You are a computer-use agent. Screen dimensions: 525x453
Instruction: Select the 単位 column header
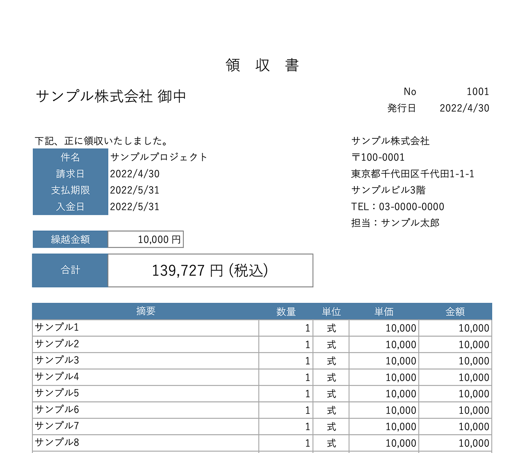(331, 311)
